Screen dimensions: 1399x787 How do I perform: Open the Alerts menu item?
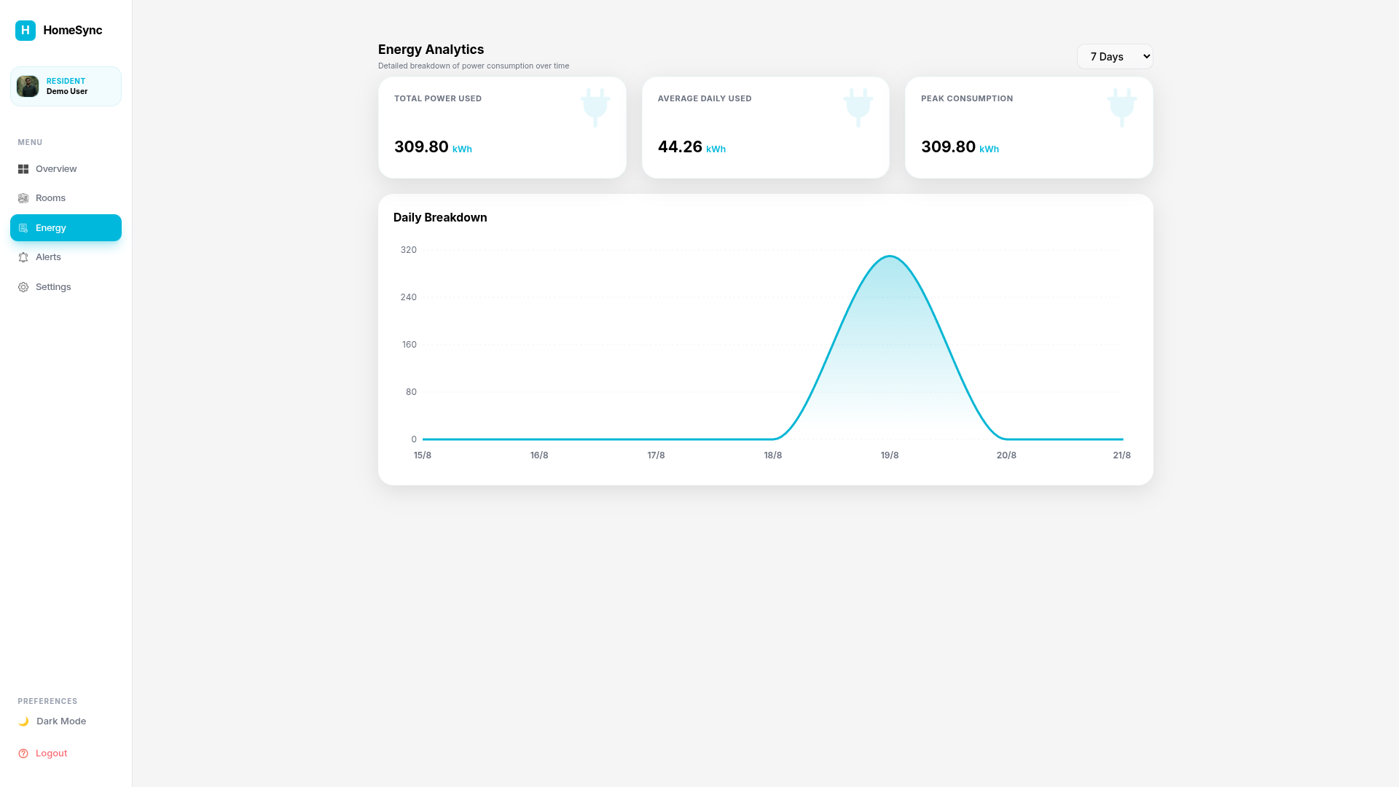click(x=66, y=257)
